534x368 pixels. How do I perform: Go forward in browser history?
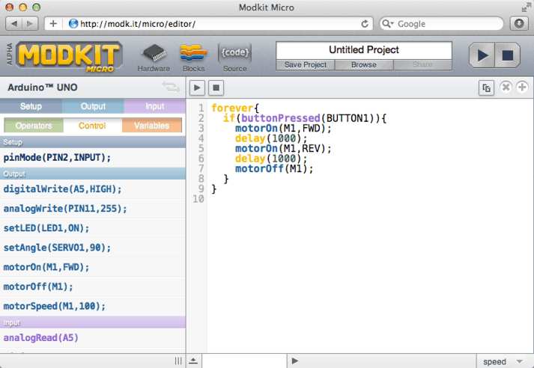tap(30, 24)
